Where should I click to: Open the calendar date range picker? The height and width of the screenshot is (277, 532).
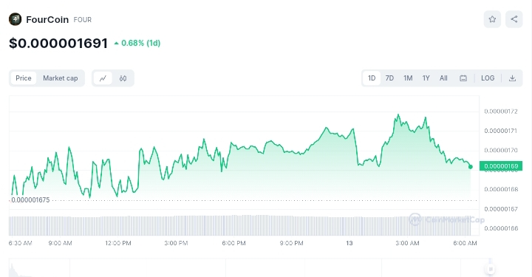(463, 78)
